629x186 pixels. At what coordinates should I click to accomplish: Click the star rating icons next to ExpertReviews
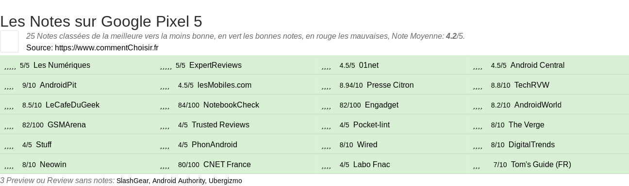coord(166,65)
